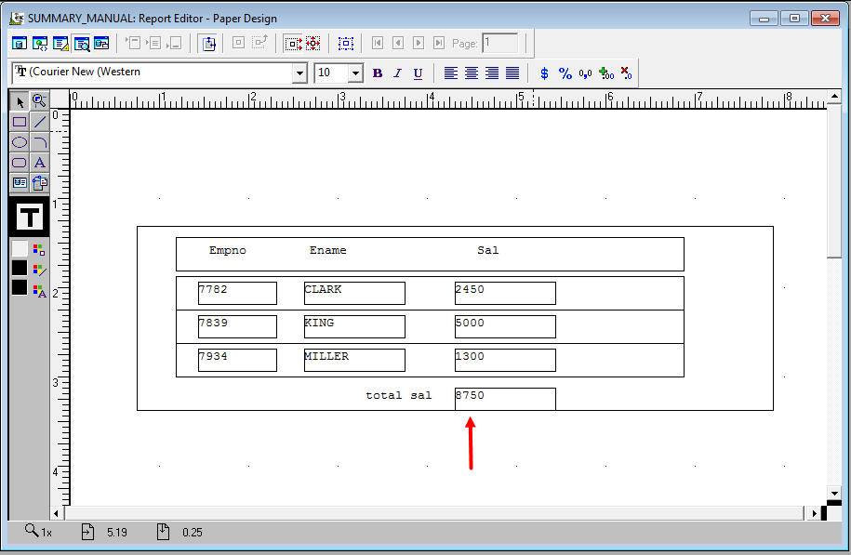Click the Page number input field
Screen dimensions: 851x555
500,43
